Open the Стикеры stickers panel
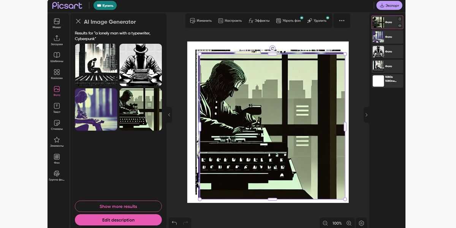Viewport: 456px width, 228px height. point(57,125)
